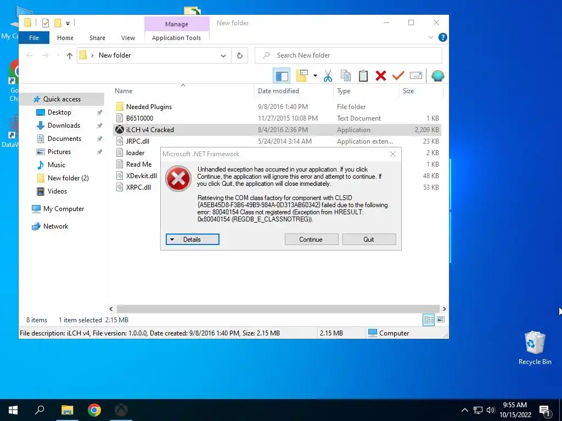Open Videos in the navigation pane
This screenshot has height=421, width=562.
click(x=57, y=191)
